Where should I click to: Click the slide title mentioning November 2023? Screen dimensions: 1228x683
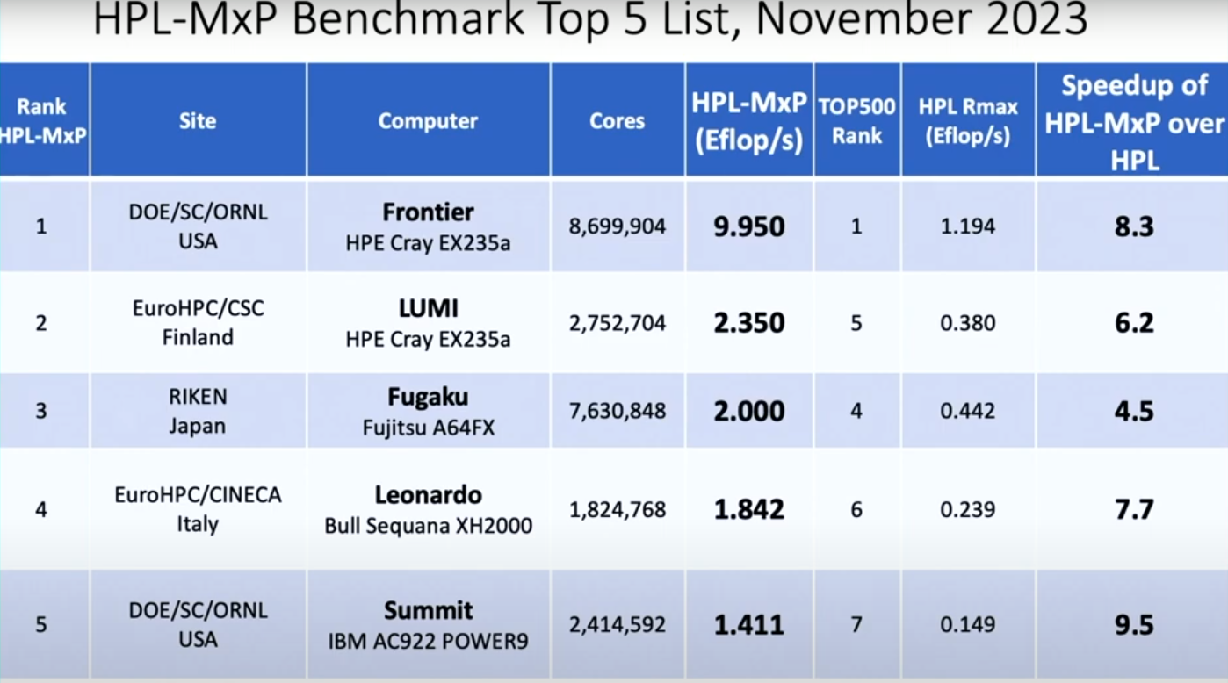[590, 21]
